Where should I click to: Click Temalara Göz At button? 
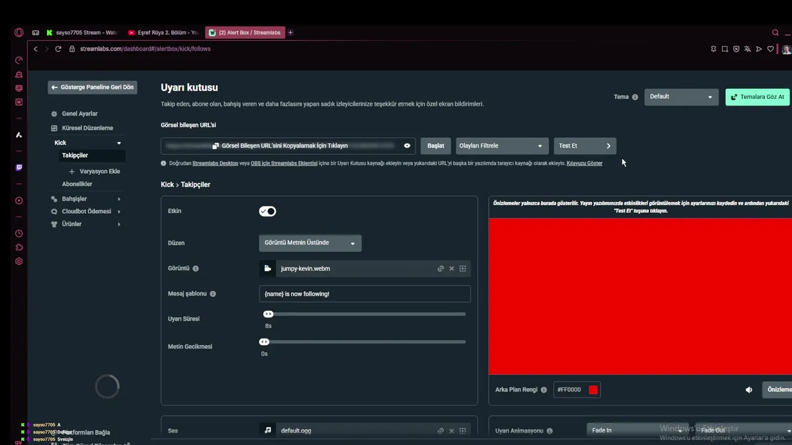pos(757,97)
